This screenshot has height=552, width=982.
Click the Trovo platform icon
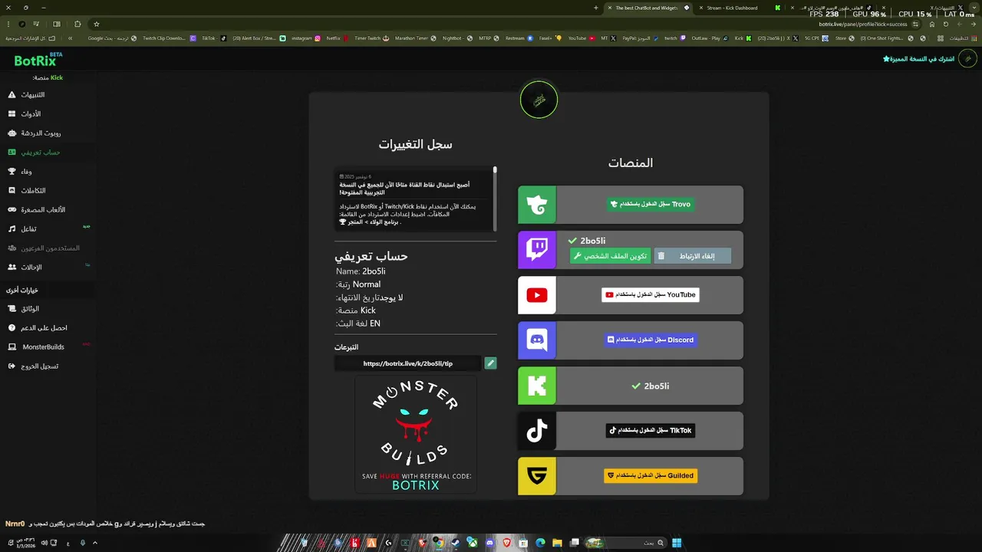click(537, 205)
